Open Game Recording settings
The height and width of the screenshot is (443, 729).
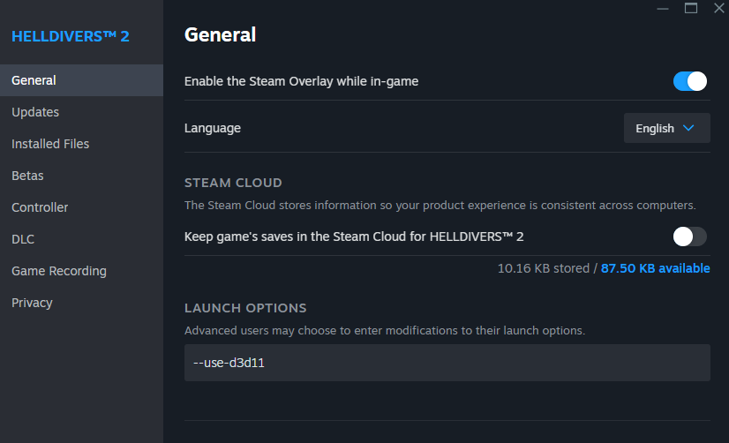pyautogui.click(x=59, y=271)
